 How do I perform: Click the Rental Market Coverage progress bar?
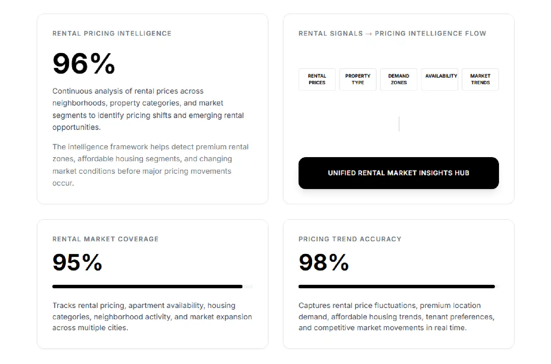point(153,286)
